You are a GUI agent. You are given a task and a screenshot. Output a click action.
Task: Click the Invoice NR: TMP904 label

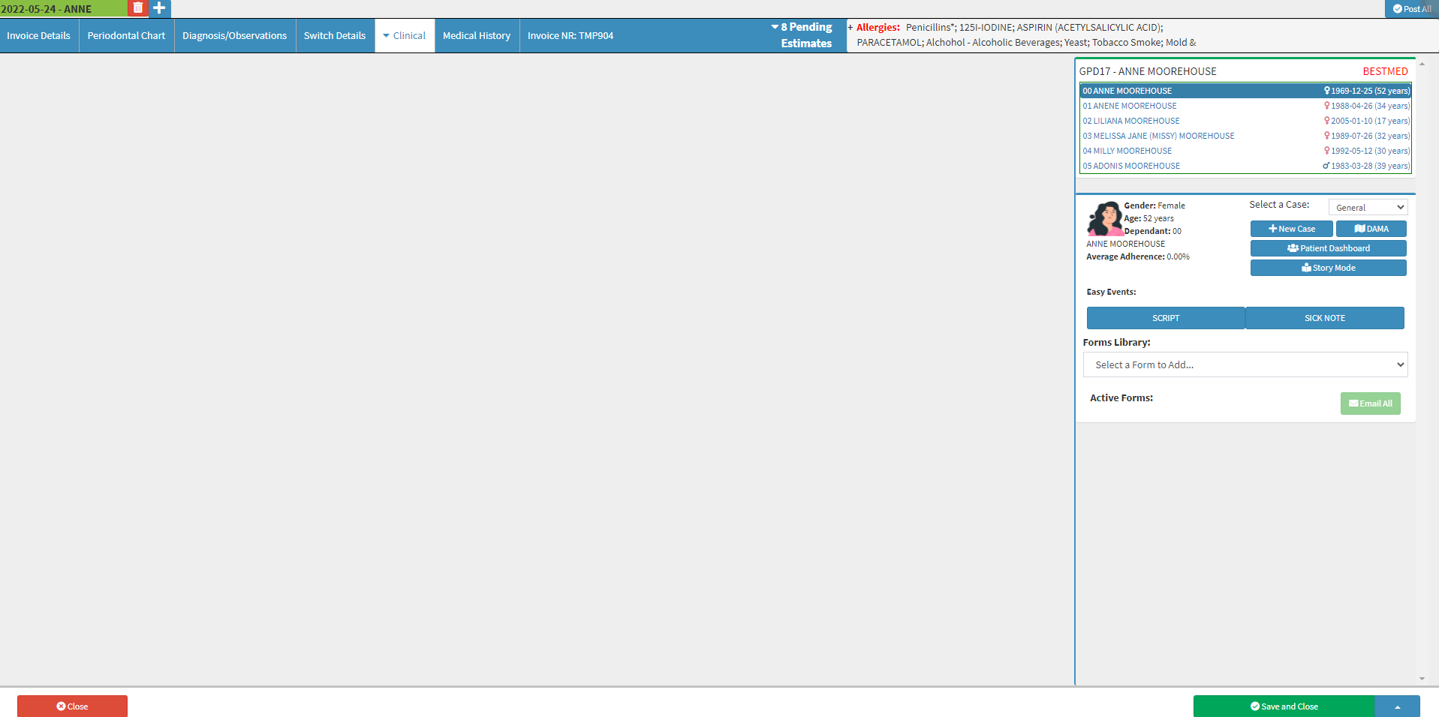(x=570, y=35)
